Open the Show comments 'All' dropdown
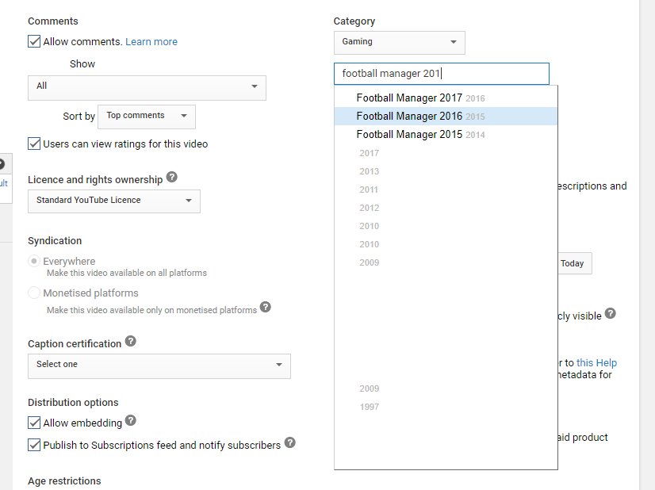Image resolution: width=655 pixels, height=490 pixels. point(147,88)
